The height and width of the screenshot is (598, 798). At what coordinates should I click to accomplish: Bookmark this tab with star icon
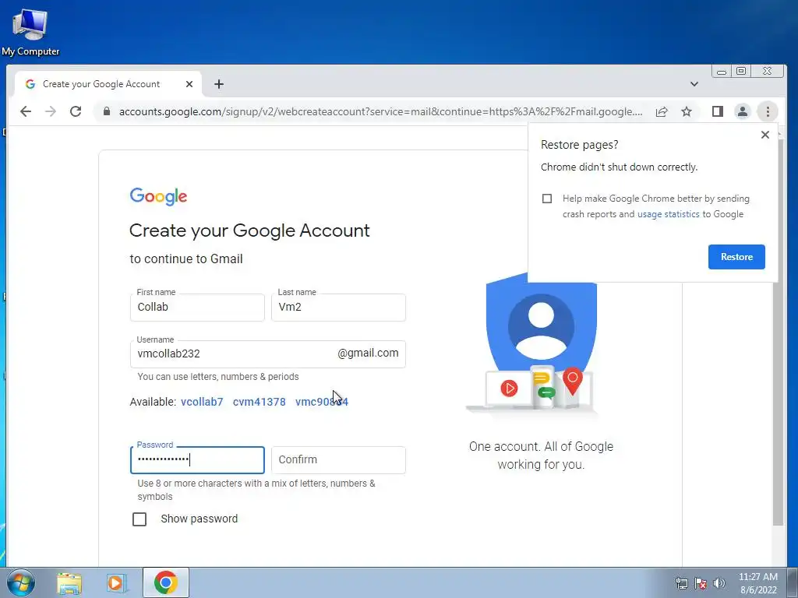click(x=687, y=111)
